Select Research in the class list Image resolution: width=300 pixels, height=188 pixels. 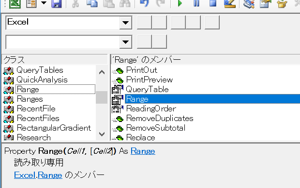click(34, 137)
